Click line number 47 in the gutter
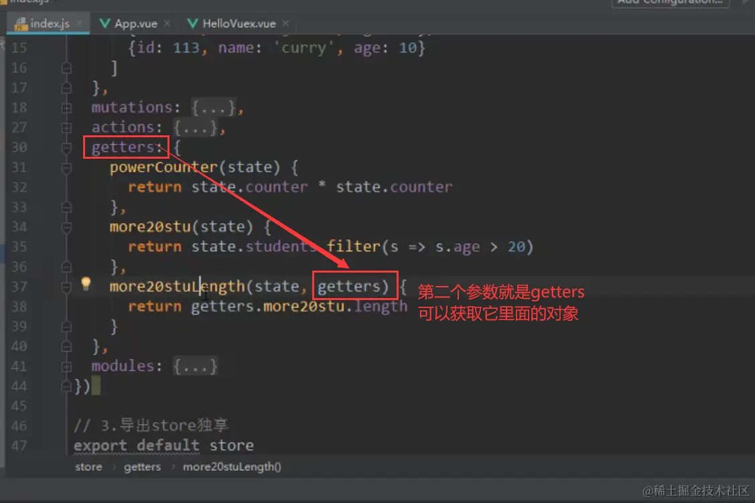This screenshot has height=503, width=755. [x=19, y=445]
